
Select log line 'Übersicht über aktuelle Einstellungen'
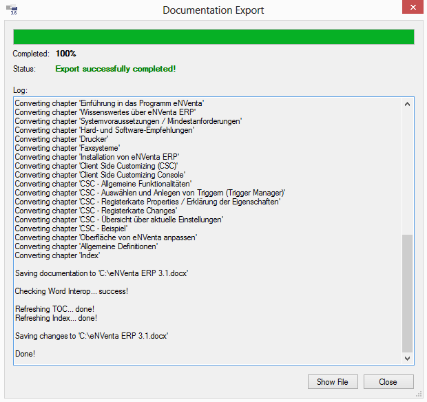click(119, 220)
